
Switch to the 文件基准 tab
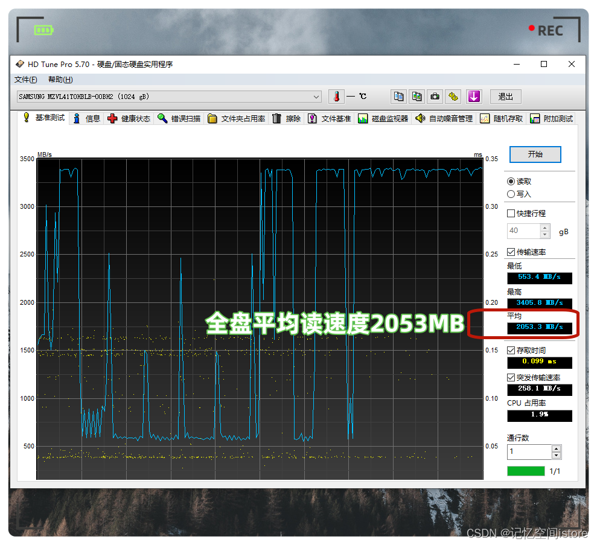tap(330, 119)
